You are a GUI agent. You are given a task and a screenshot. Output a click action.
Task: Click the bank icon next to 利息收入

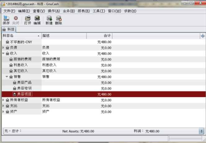tap(11, 65)
